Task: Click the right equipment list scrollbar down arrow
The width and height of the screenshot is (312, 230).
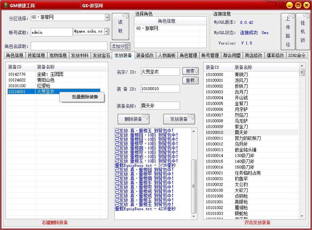Action: pos(302,216)
